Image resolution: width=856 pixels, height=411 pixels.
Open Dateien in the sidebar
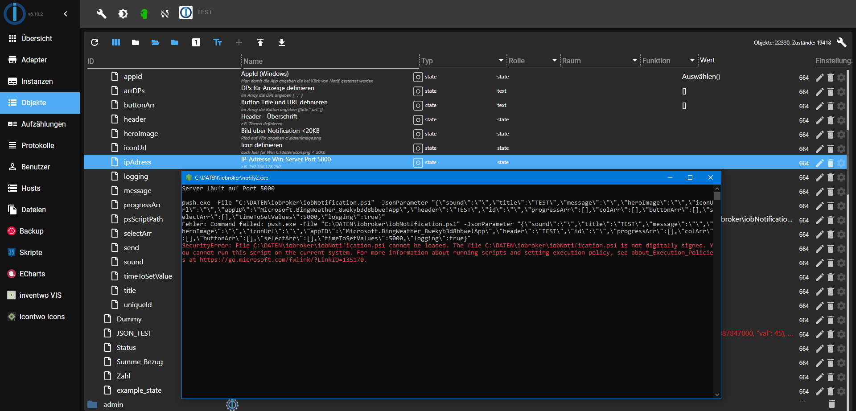point(40,210)
